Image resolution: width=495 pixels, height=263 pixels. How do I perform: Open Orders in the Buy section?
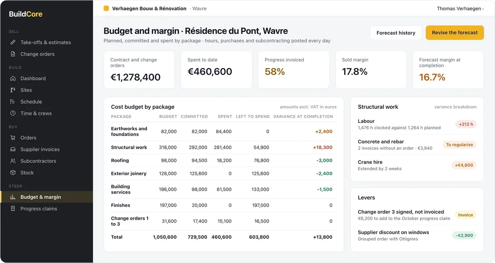46,138
